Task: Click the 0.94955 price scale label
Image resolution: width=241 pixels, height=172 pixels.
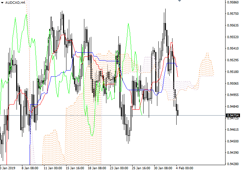Action: point(233,95)
